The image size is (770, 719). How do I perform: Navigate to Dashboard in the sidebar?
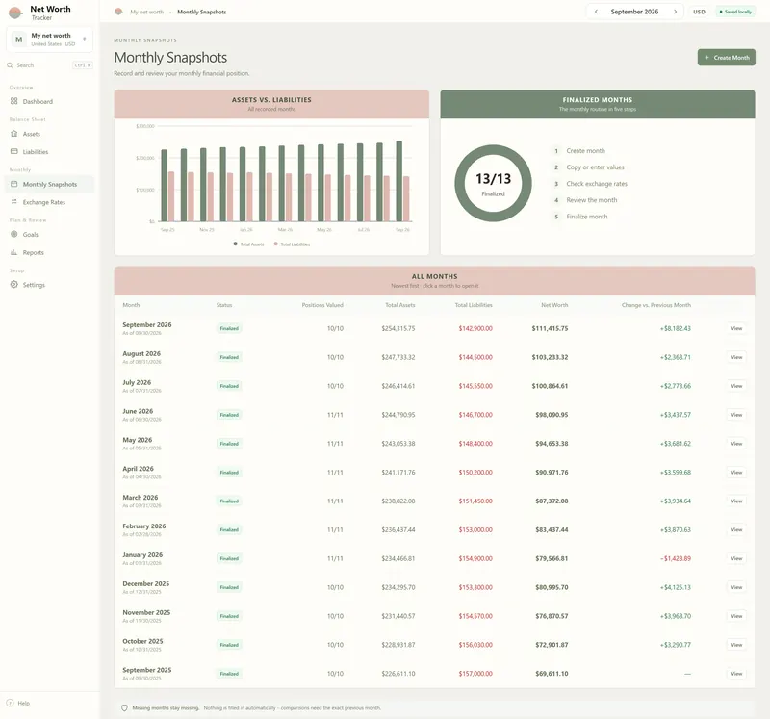[x=50, y=101]
